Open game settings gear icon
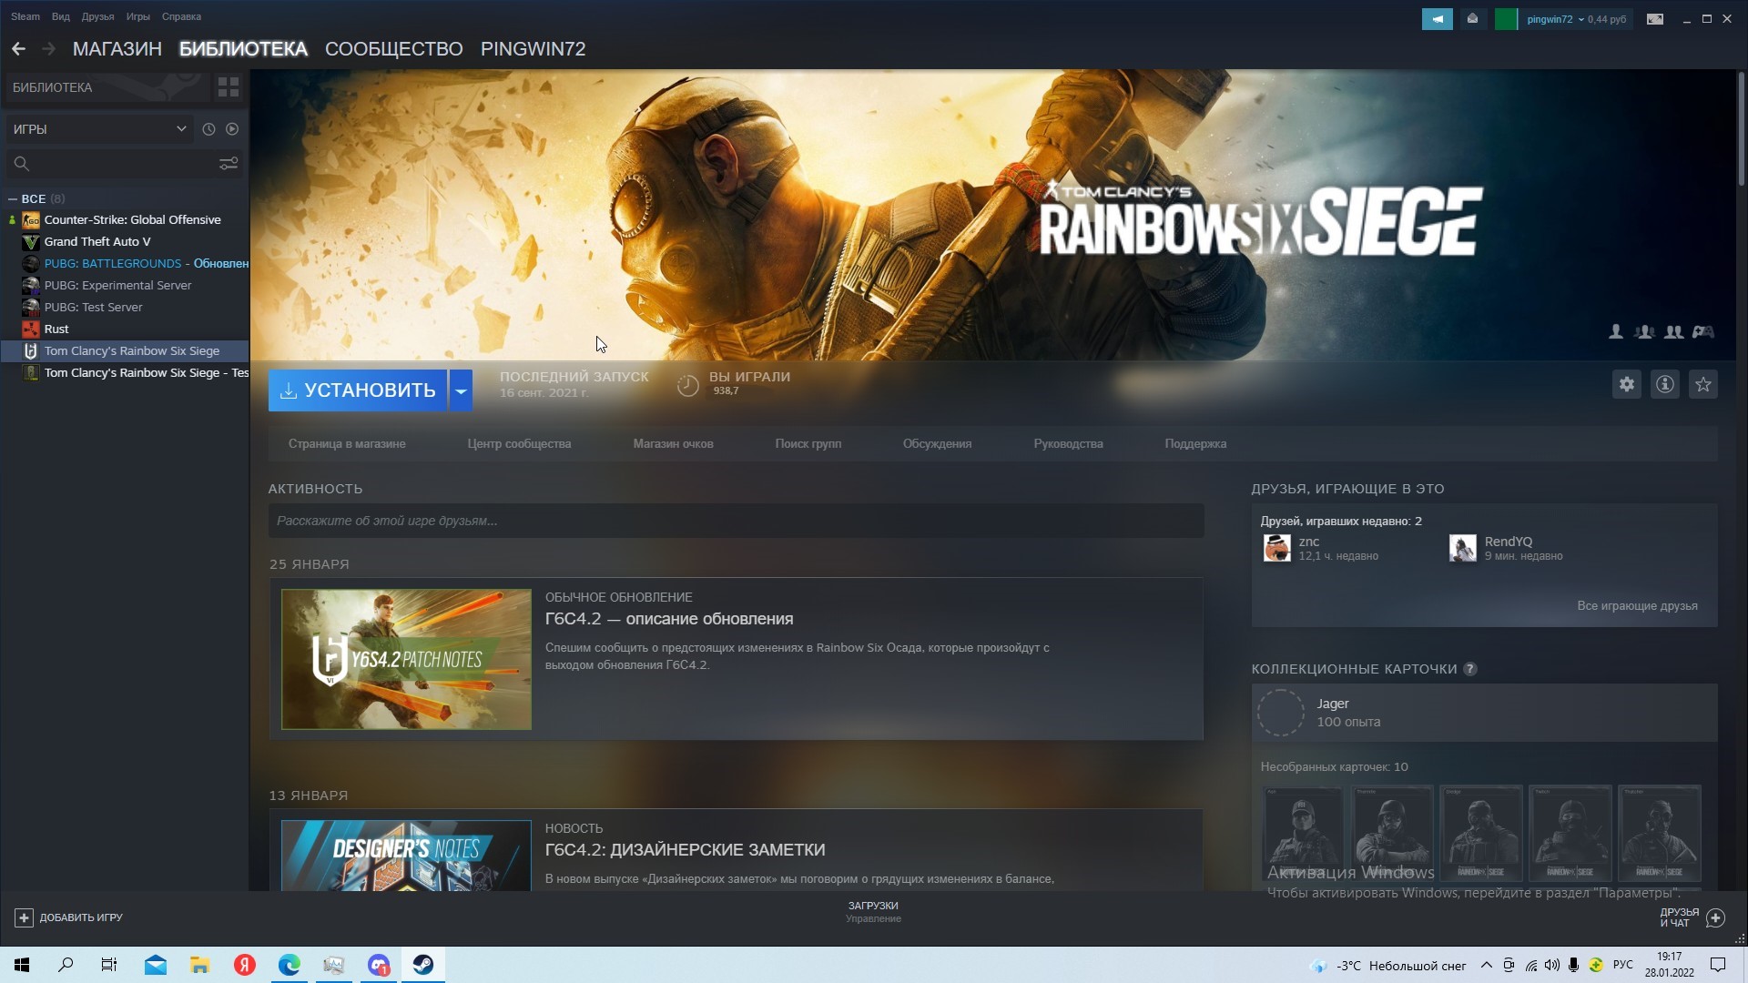The image size is (1748, 983). tap(1627, 384)
